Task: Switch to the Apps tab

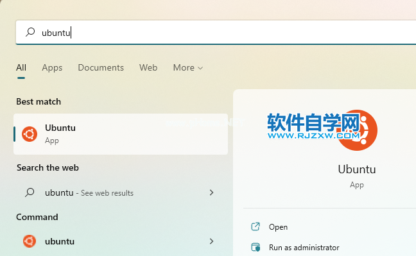Action: (52, 67)
